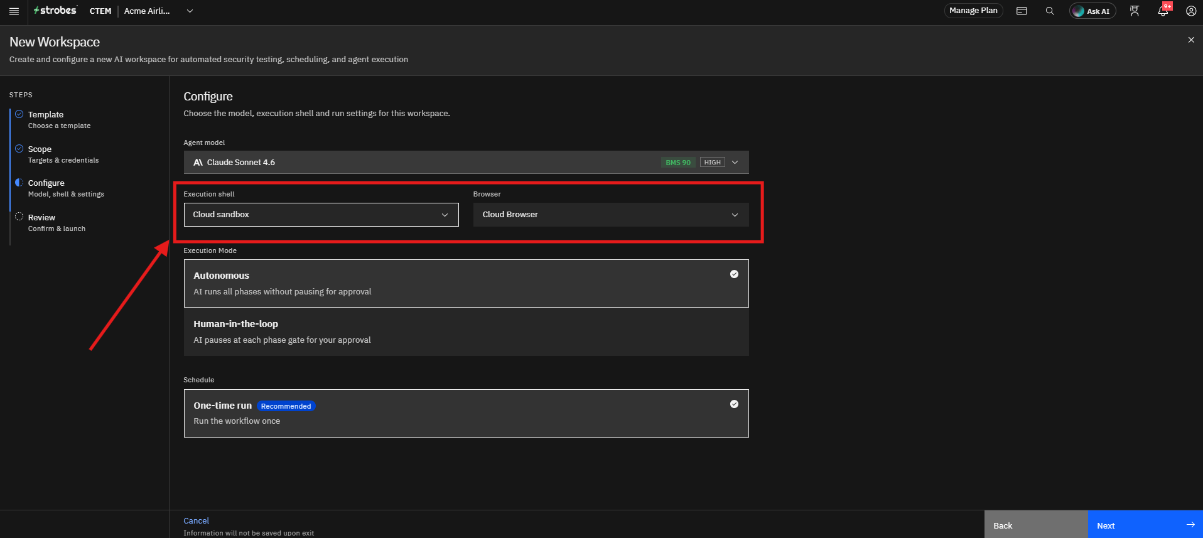Click the Recommended badge
Viewport: 1203px width, 538px height.
coord(286,406)
